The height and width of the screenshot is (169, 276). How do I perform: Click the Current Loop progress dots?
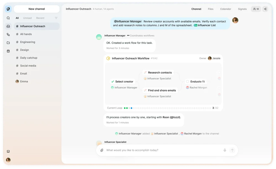tap(168, 108)
